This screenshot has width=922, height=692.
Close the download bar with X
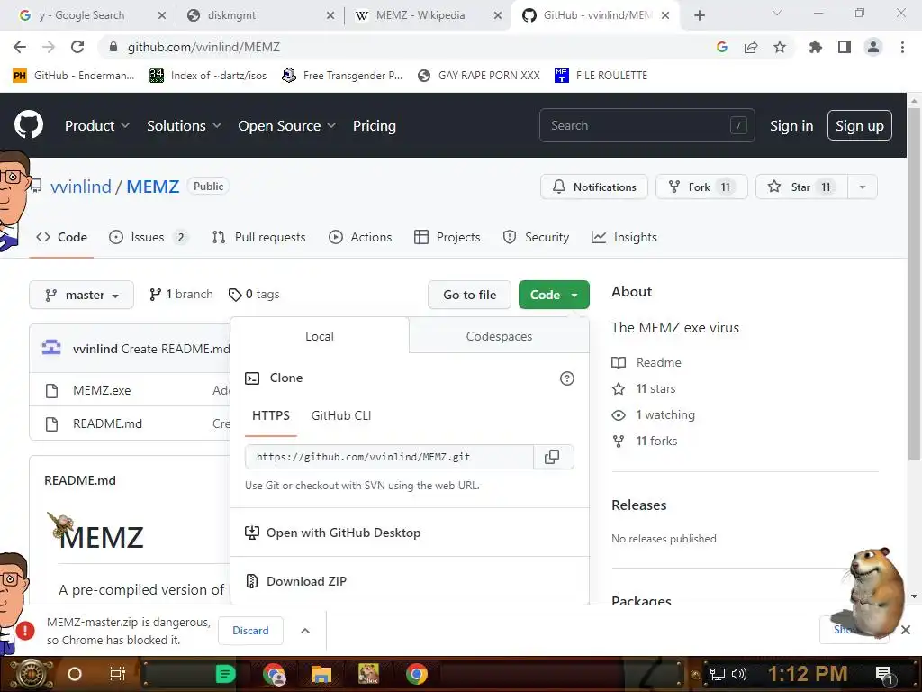coord(906,630)
